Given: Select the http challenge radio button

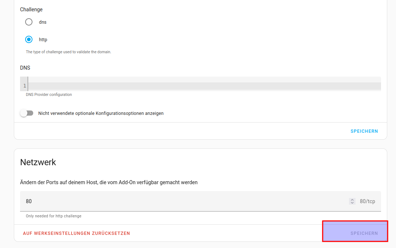Looking at the screenshot, I should coord(29,39).
